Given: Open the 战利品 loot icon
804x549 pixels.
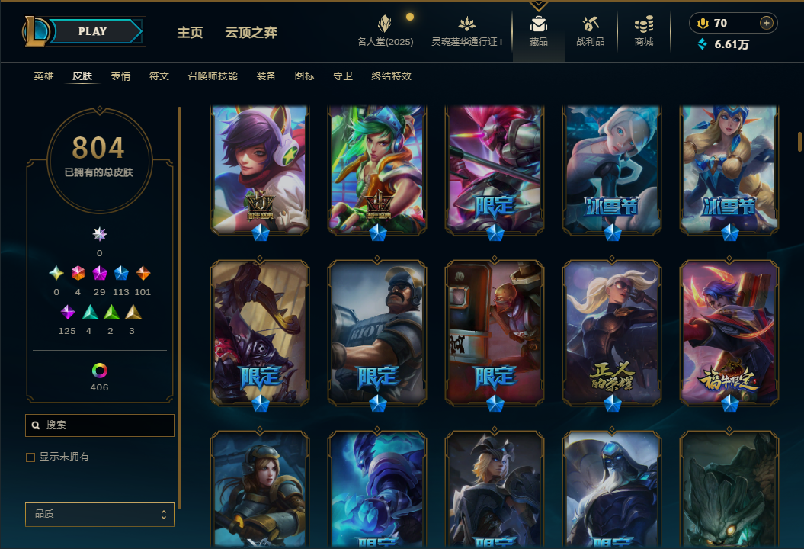Looking at the screenshot, I should pos(590,24).
